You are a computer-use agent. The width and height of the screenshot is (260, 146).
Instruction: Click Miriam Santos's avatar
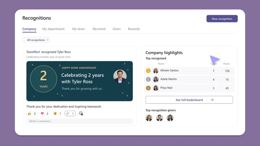pyautogui.click(x=156, y=71)
